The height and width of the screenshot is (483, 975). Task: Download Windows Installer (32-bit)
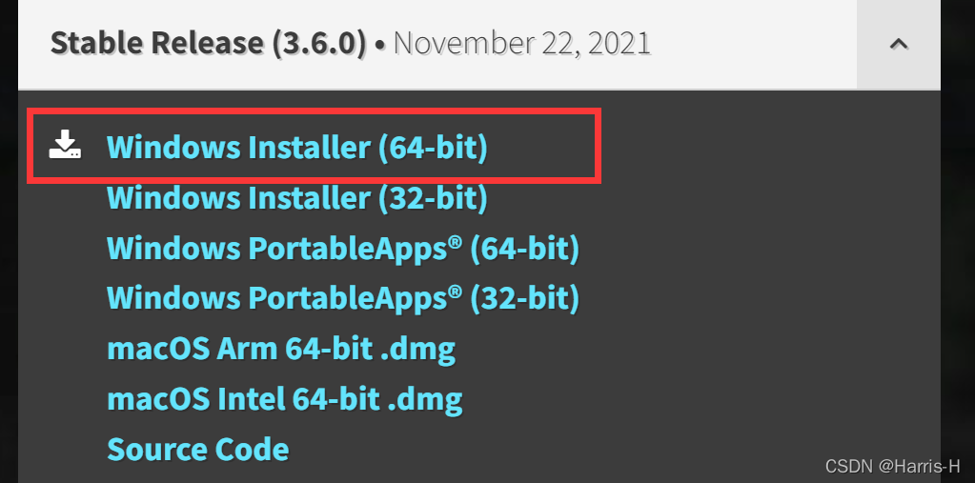coord(297,197)
